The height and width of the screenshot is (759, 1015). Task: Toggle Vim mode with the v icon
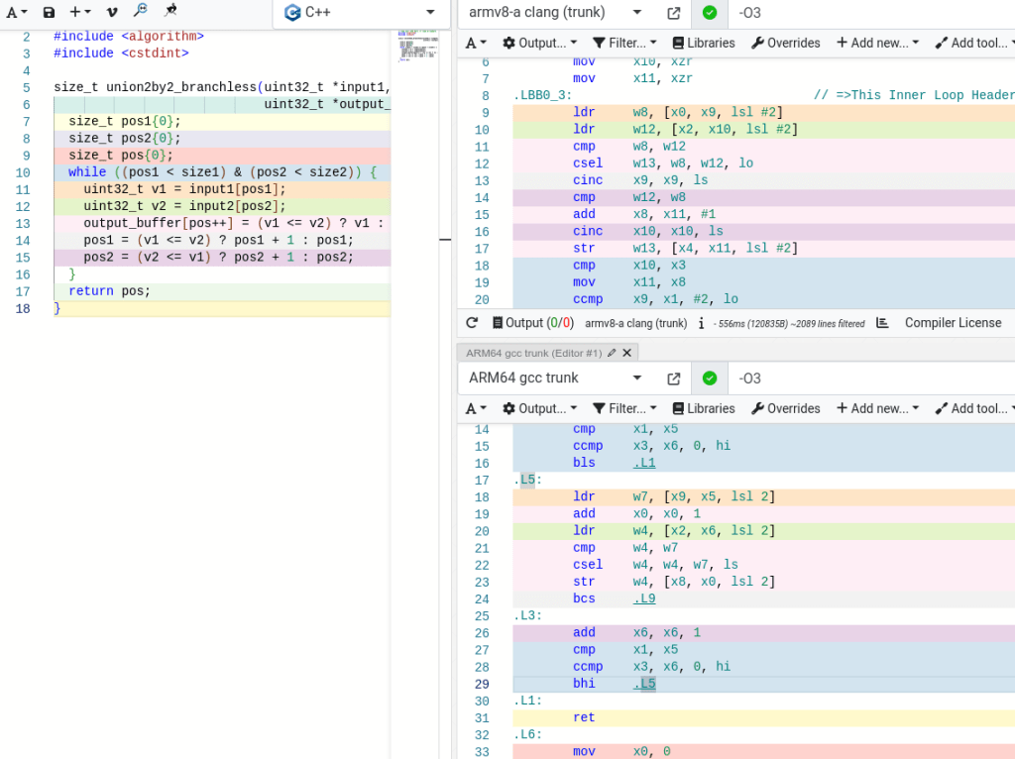tap(111, 12)
